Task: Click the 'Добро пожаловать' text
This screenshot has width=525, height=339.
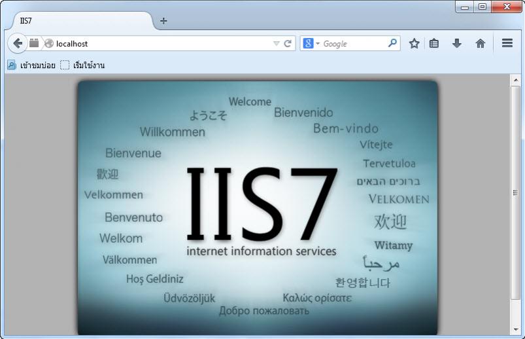Action: (264, 311)
